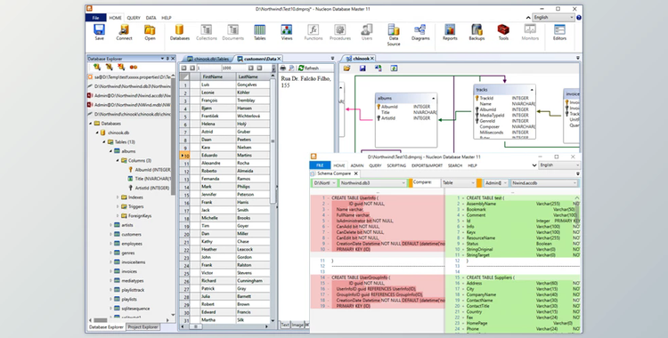Select the cell containing Cunningham

(x=253, y=281)
